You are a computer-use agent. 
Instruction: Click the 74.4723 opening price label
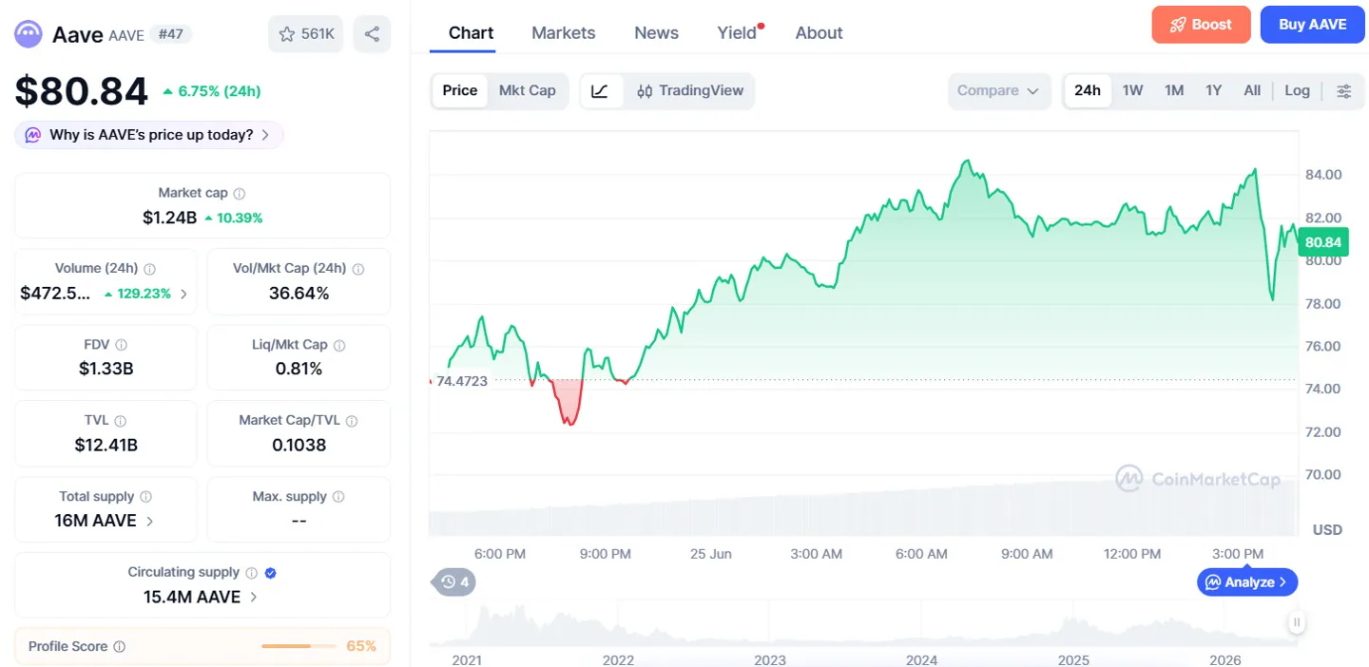461,381
